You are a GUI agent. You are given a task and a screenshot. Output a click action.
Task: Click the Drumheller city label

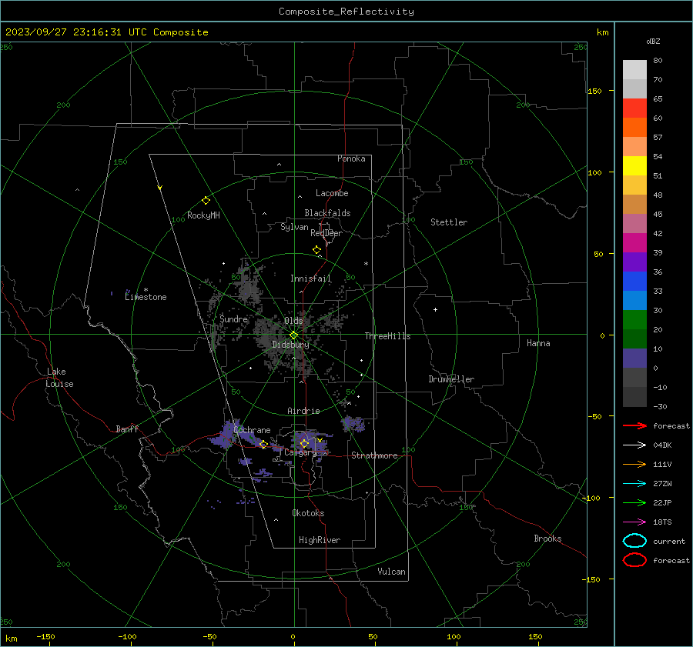coord(451,379)
